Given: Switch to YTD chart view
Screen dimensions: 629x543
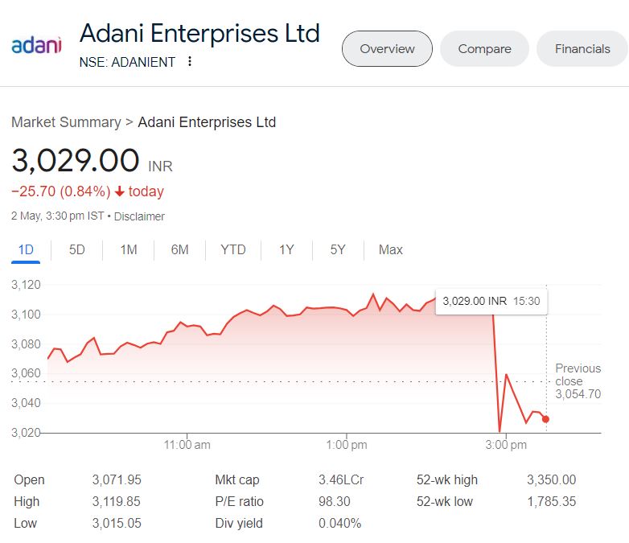Looking at the screenshot, I should [232, 250].
